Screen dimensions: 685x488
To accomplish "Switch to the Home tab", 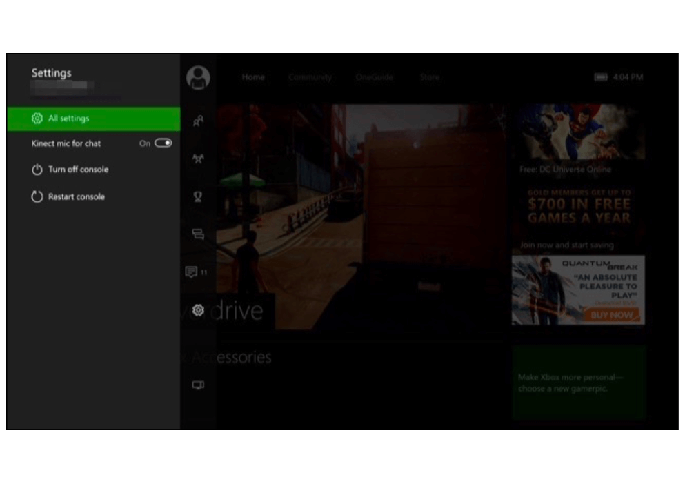I will coord(252,77).
